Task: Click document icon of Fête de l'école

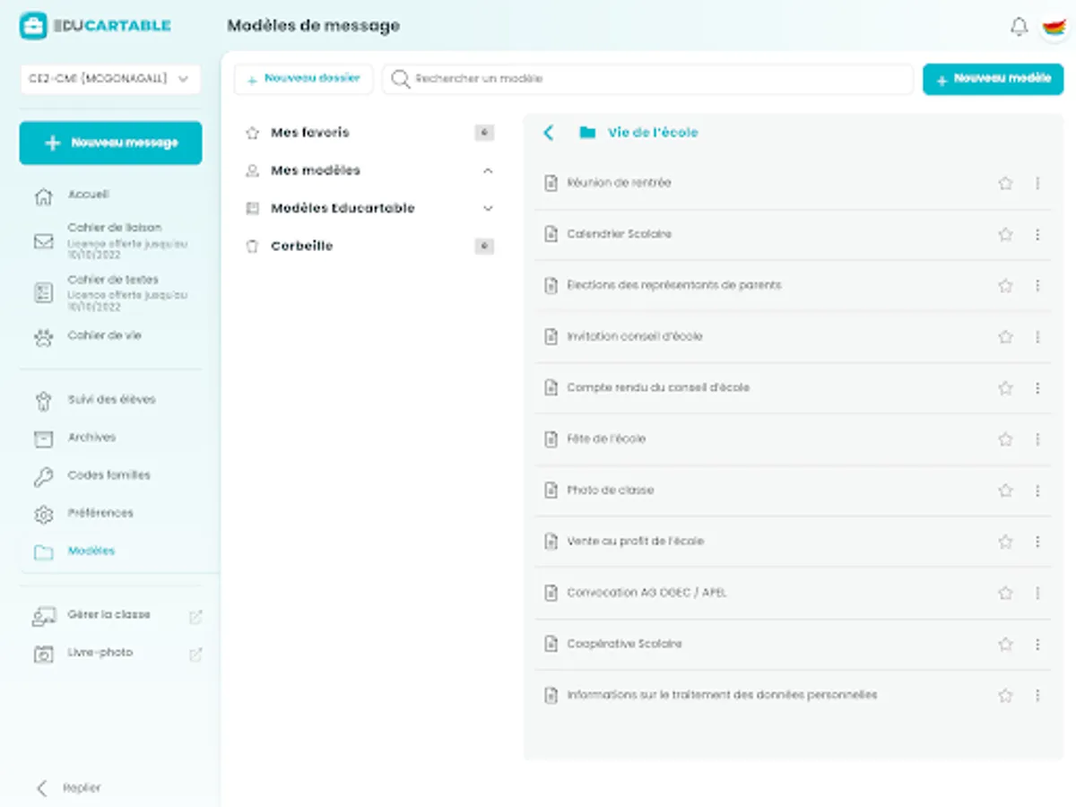Action: coord(551,438)
